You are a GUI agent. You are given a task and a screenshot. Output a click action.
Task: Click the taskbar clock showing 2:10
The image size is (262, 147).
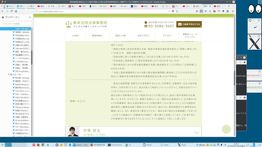click(x=236, y=145)
